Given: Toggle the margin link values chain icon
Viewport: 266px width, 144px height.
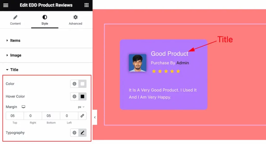Looking at the screenshot, I should coord(82,116).
